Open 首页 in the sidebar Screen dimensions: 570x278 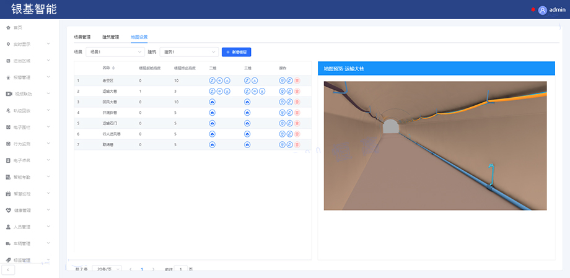click(18, 28)
